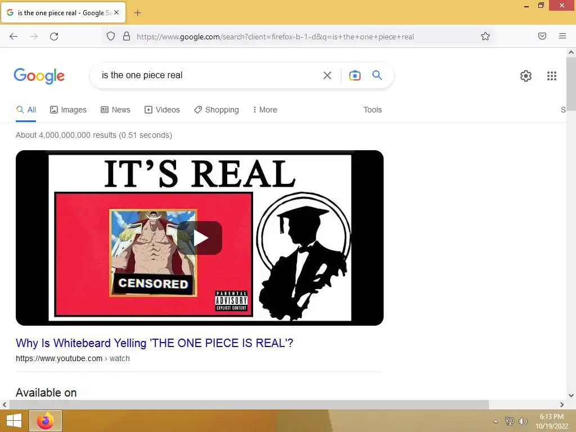
Task: Show hidden system tray icons
Action: [496, 421]
